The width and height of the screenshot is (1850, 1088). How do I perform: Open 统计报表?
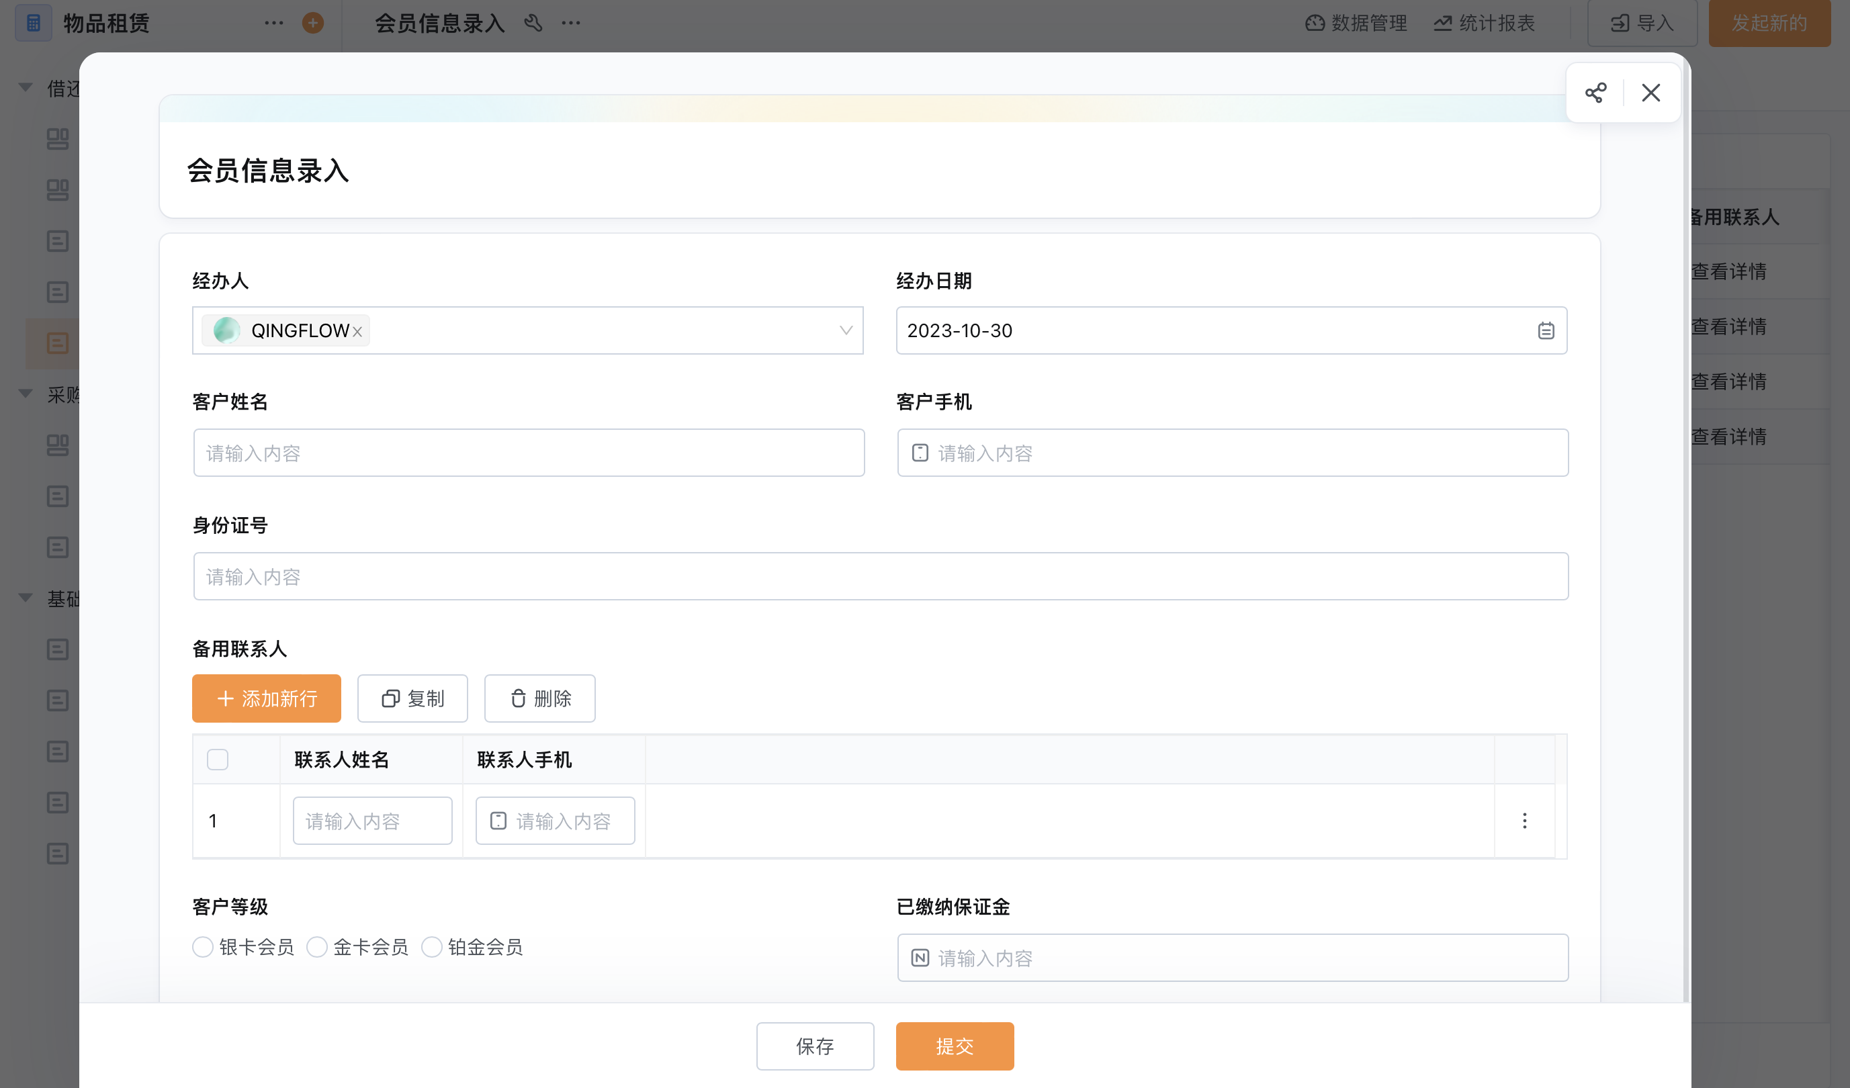(x=1485, y=23)
